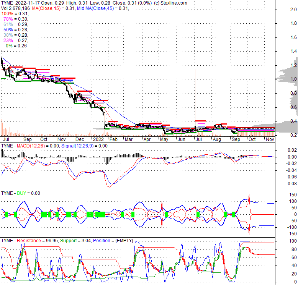Image resolution: width=298 pixels, height=285 pixels.
Task: Click the tall orange volume spike in July
Action: (x=195, y=102)
